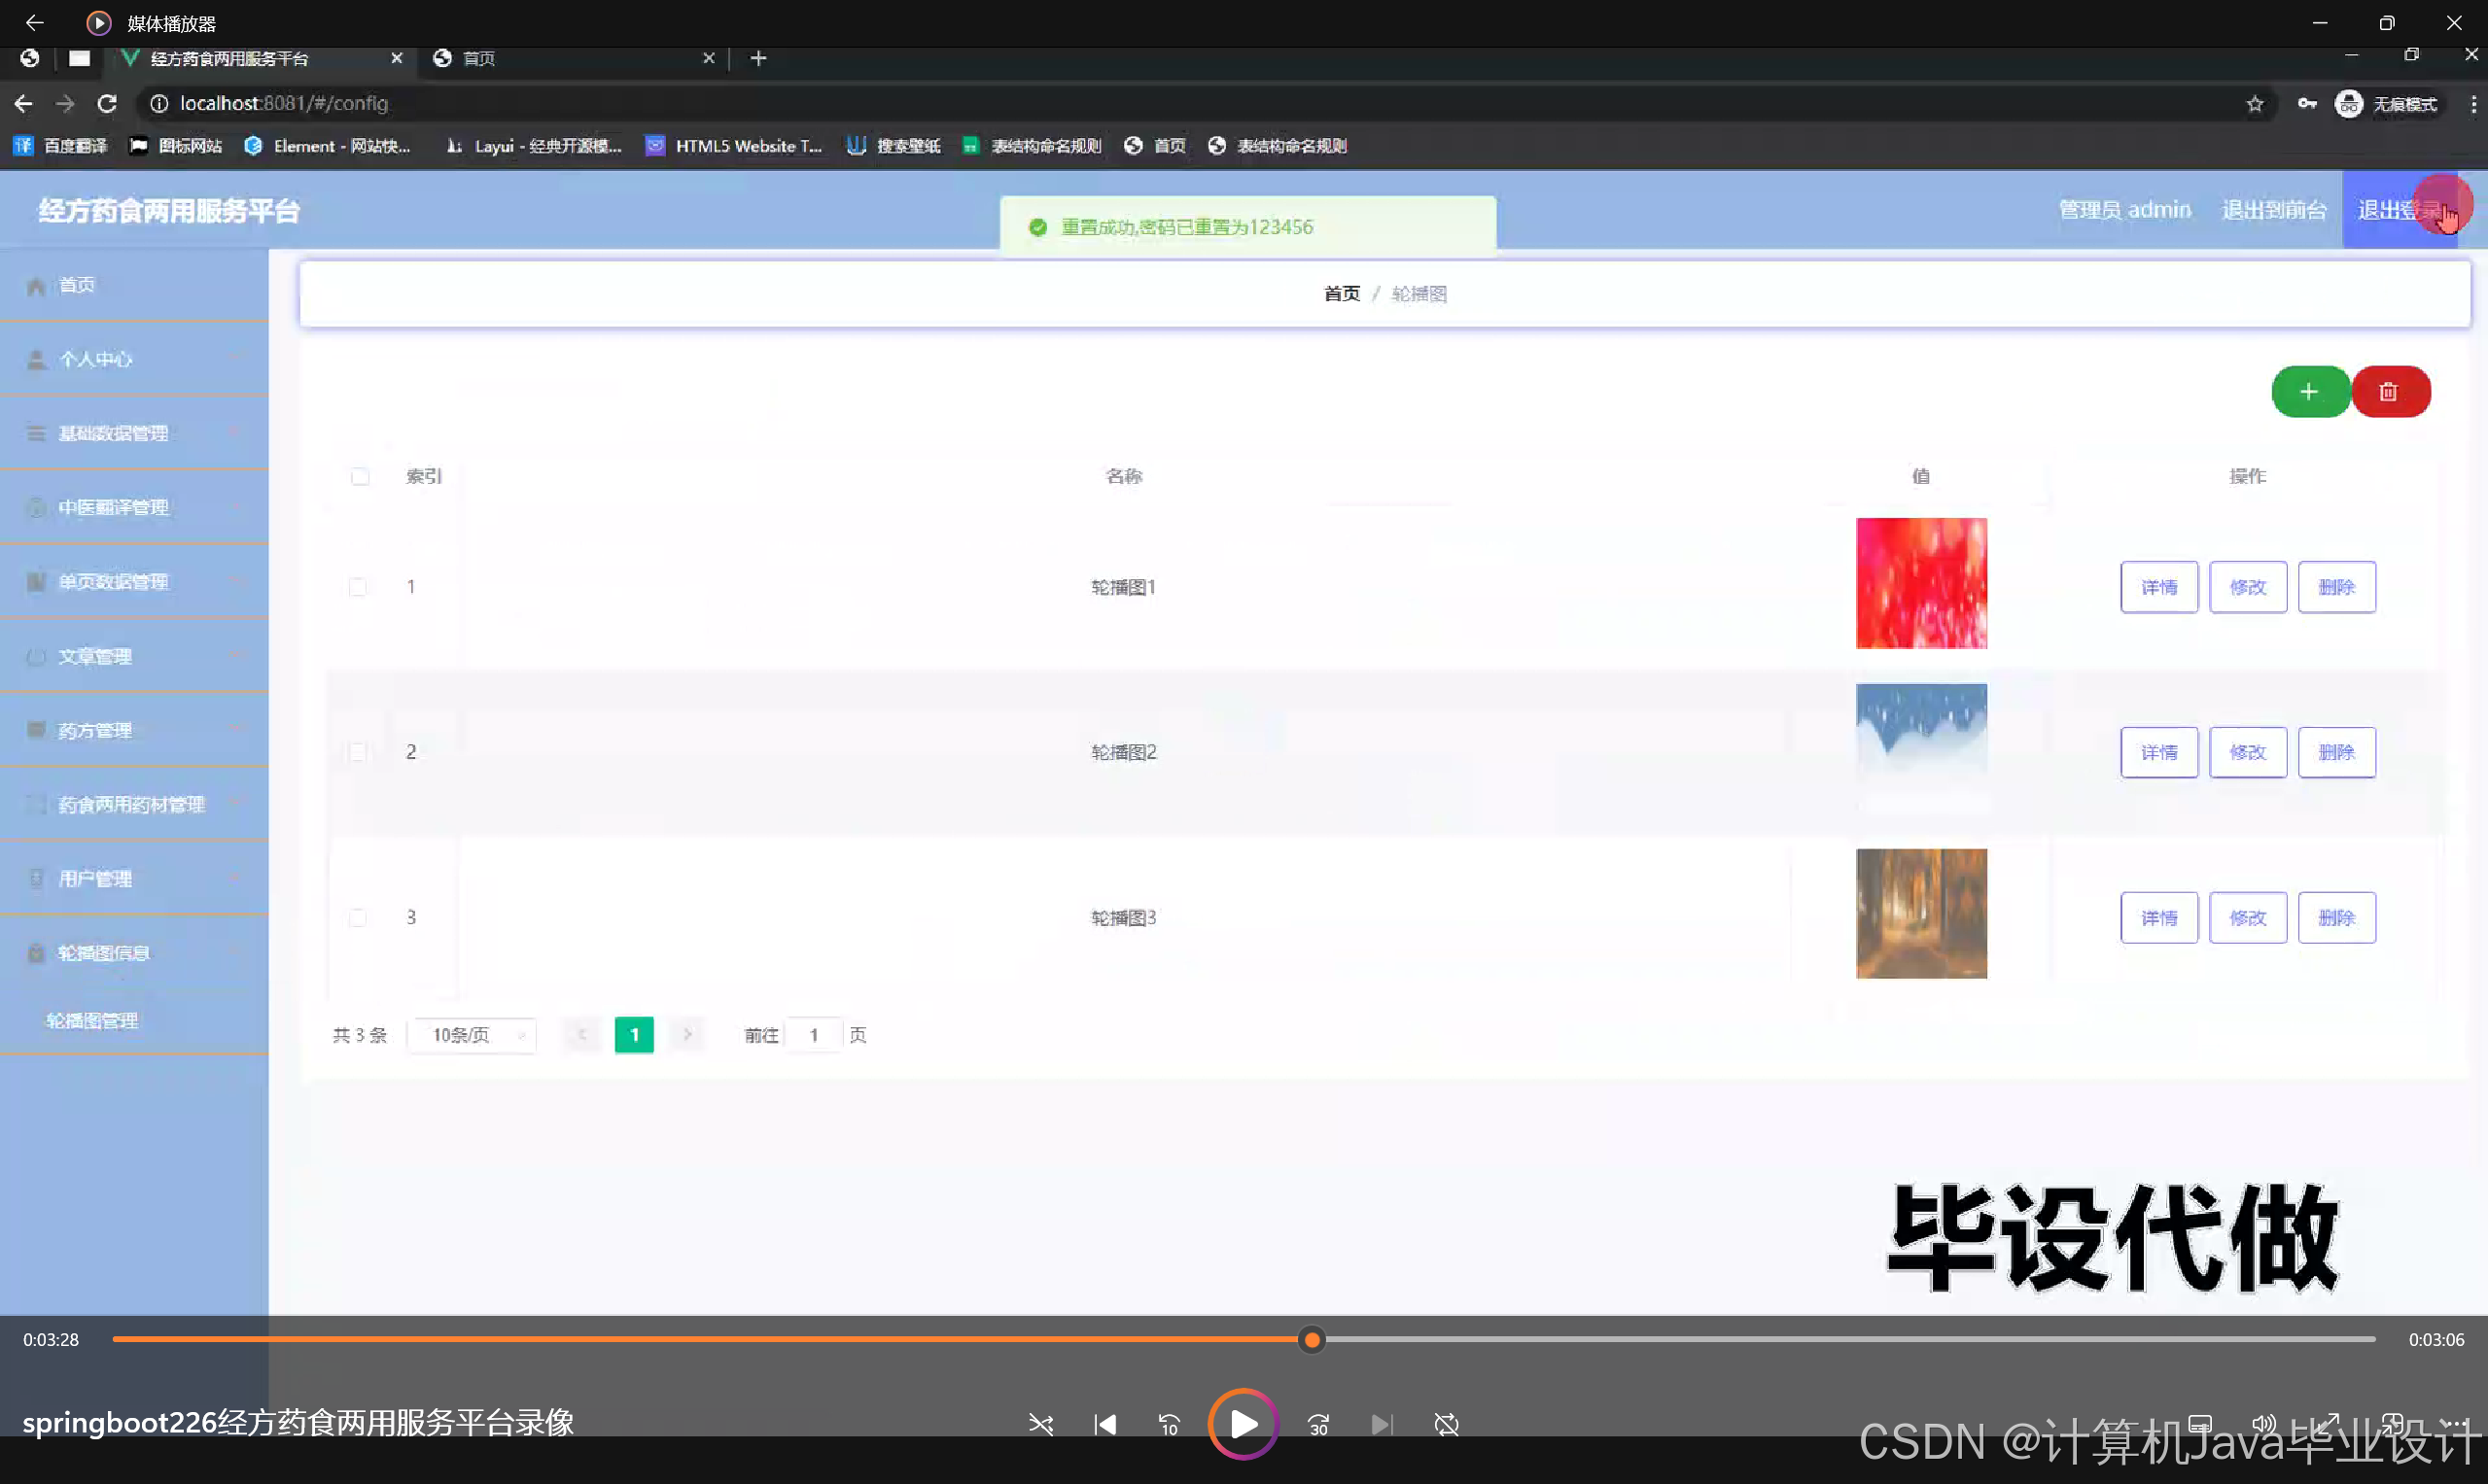This screenshot has width=2488, height=1484.
Task: Click the shuffle icon in player
Action: pos(1040,1424)
